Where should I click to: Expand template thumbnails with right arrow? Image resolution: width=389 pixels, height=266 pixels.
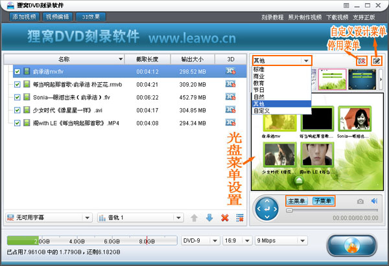381,80
